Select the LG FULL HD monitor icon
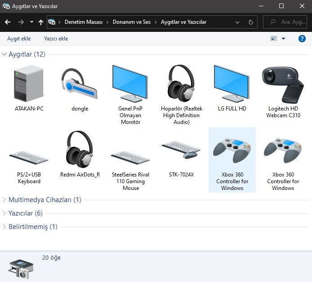 pos(232,84)
